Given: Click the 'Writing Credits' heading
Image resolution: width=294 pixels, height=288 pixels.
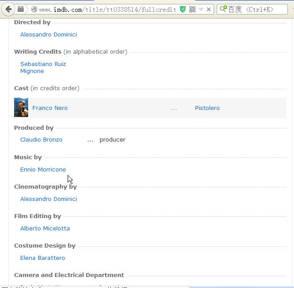Looking at the screenshot, I should pos(38,52).
